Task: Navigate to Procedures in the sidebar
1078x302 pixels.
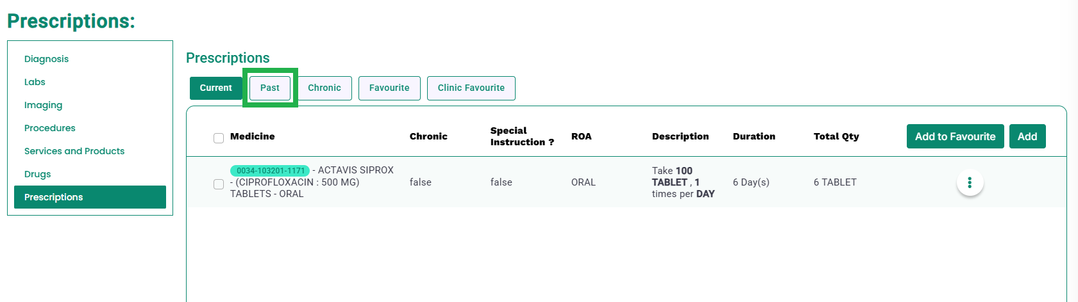Action: click(50, 128)
